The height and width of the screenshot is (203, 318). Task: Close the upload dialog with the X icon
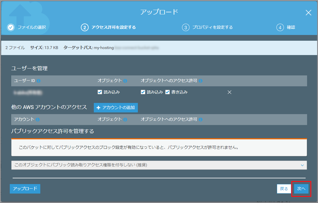coord(308,13)
